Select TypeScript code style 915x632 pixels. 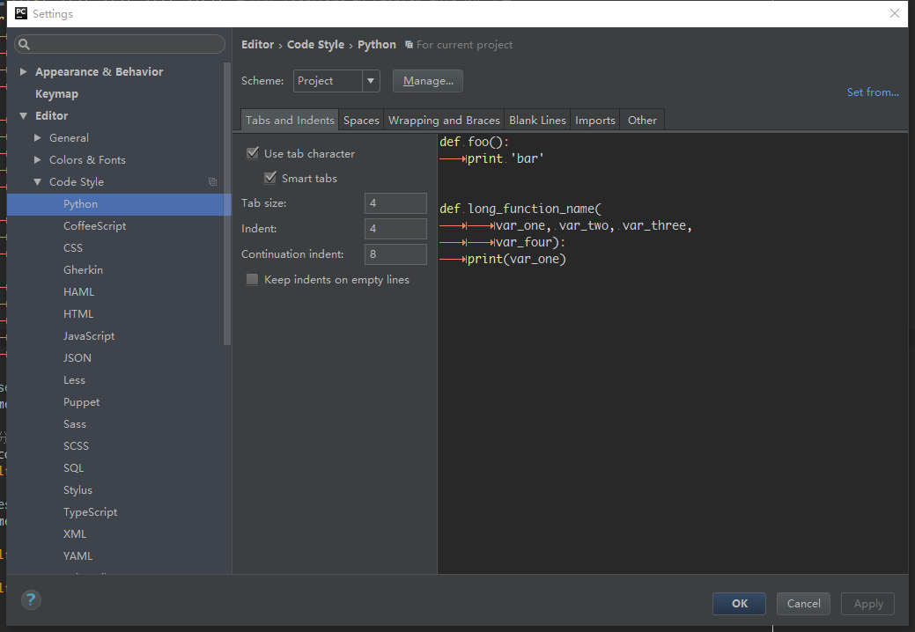(91, 512)
